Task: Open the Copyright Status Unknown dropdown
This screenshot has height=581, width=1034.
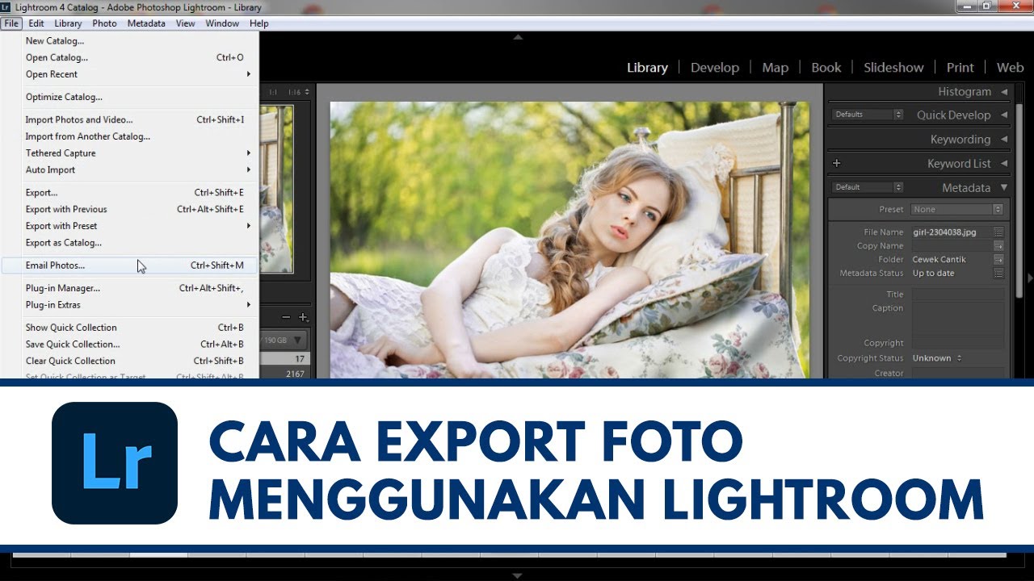Action: tap(937, 358)
